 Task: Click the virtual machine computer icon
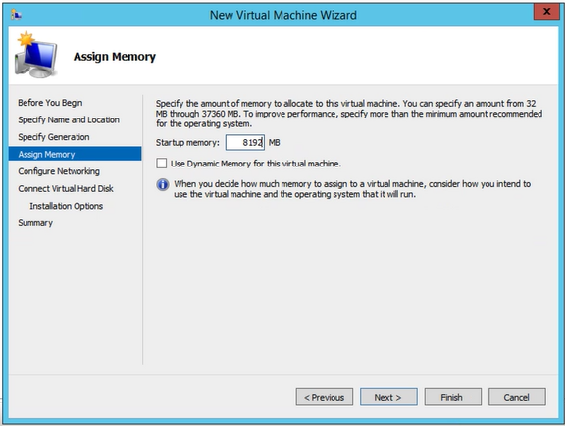click(35, 55)
